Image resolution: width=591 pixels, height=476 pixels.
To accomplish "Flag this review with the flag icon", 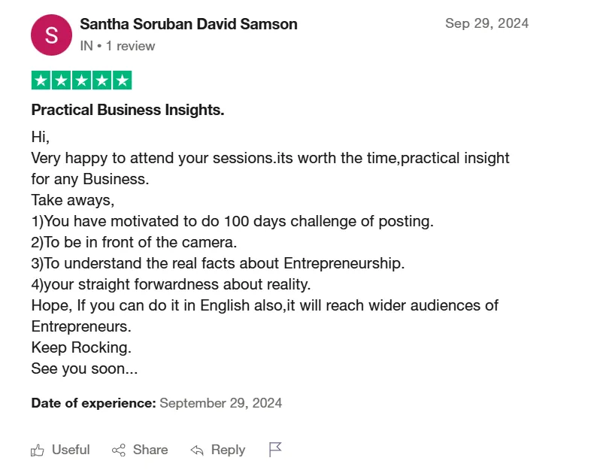I will click(x=275, y=450).
